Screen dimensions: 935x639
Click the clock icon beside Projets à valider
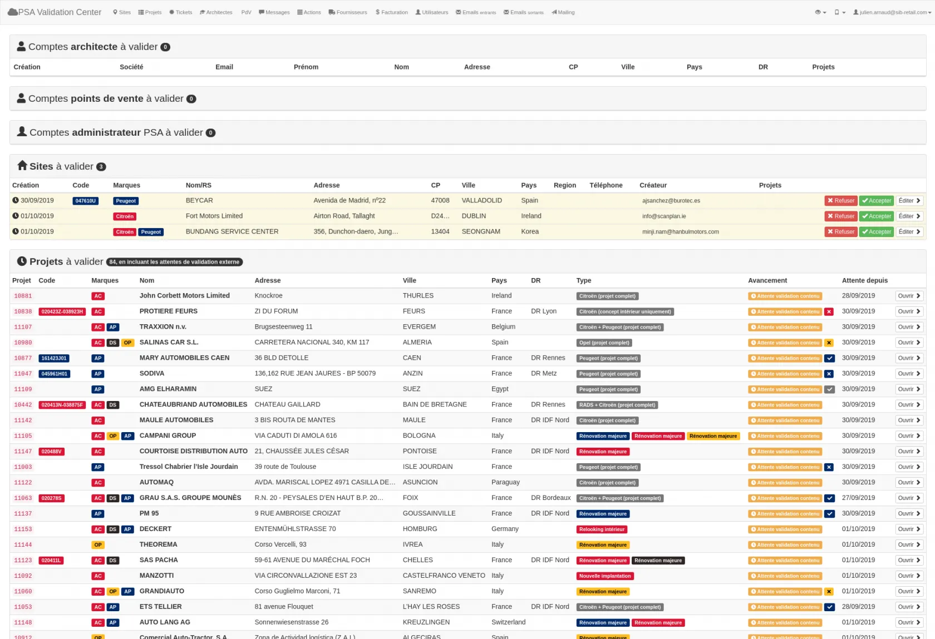[x=22, y=261]
